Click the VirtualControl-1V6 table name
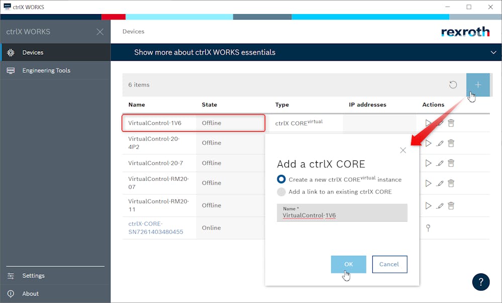The image size is (502, 303). tap(155, 123)
